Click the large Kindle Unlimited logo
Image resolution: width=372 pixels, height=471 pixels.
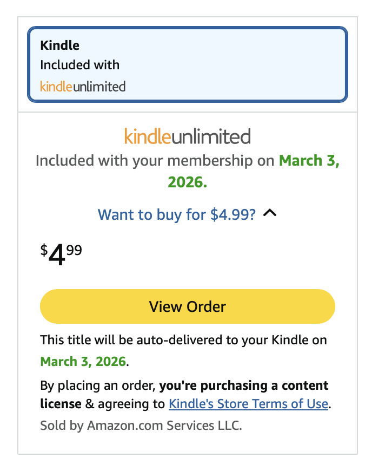[187, 136]
